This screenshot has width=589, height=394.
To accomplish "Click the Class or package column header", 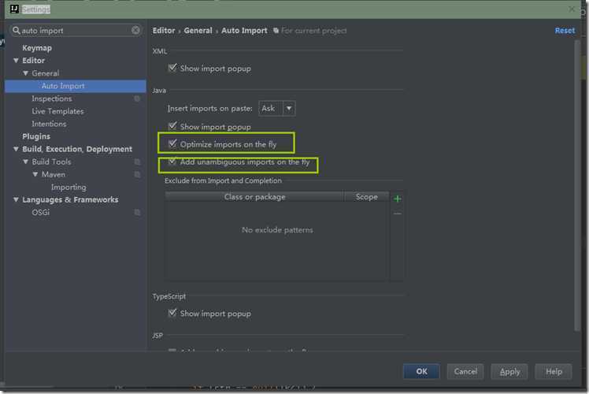I will [x=254, y=197].
